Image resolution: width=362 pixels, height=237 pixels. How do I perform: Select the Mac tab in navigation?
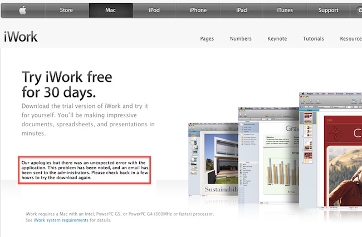point(111,10)
